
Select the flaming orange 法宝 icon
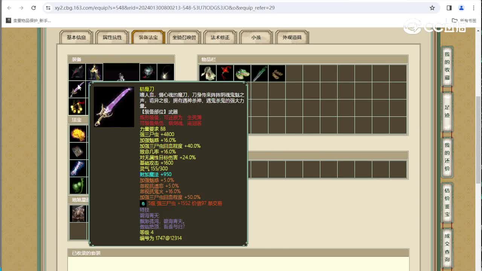[x=78, y=134]
